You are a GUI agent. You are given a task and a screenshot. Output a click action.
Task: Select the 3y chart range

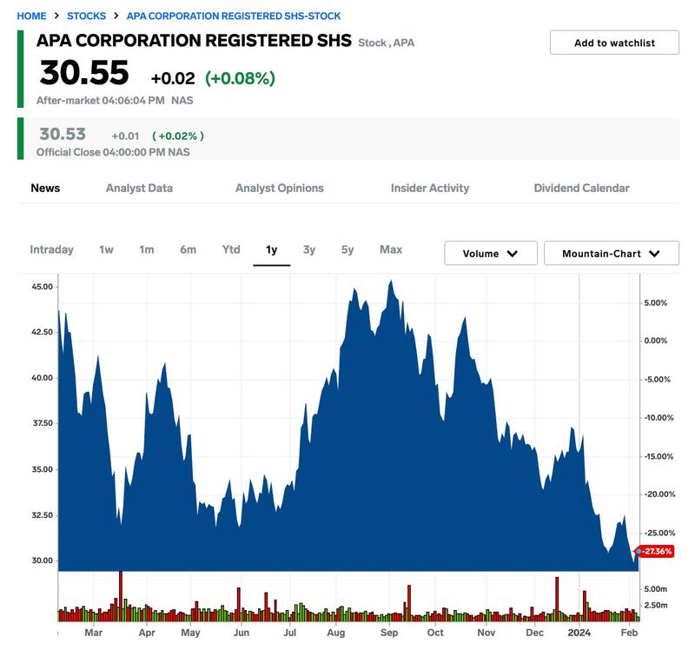pyautogui.click(x=309, y=249)
